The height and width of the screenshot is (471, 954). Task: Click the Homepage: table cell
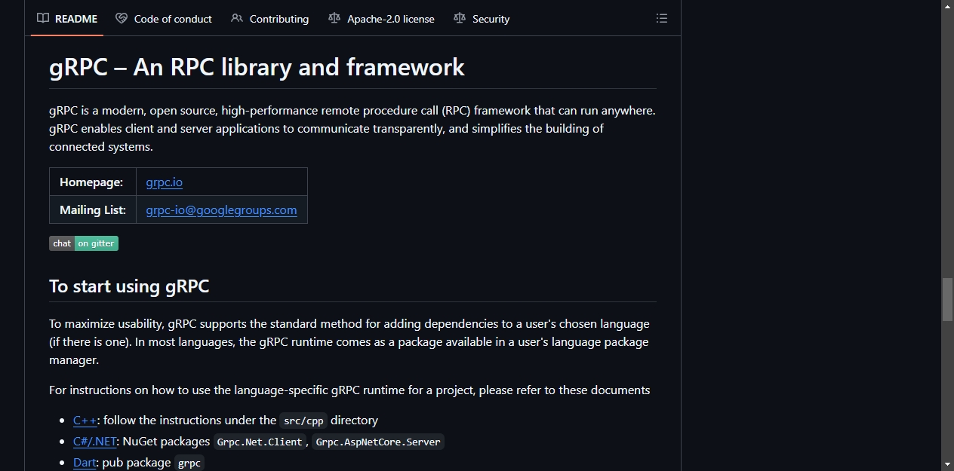(93, 182)
